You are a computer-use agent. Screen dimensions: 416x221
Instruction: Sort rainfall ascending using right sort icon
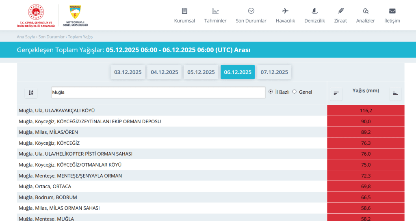point(395,93)
